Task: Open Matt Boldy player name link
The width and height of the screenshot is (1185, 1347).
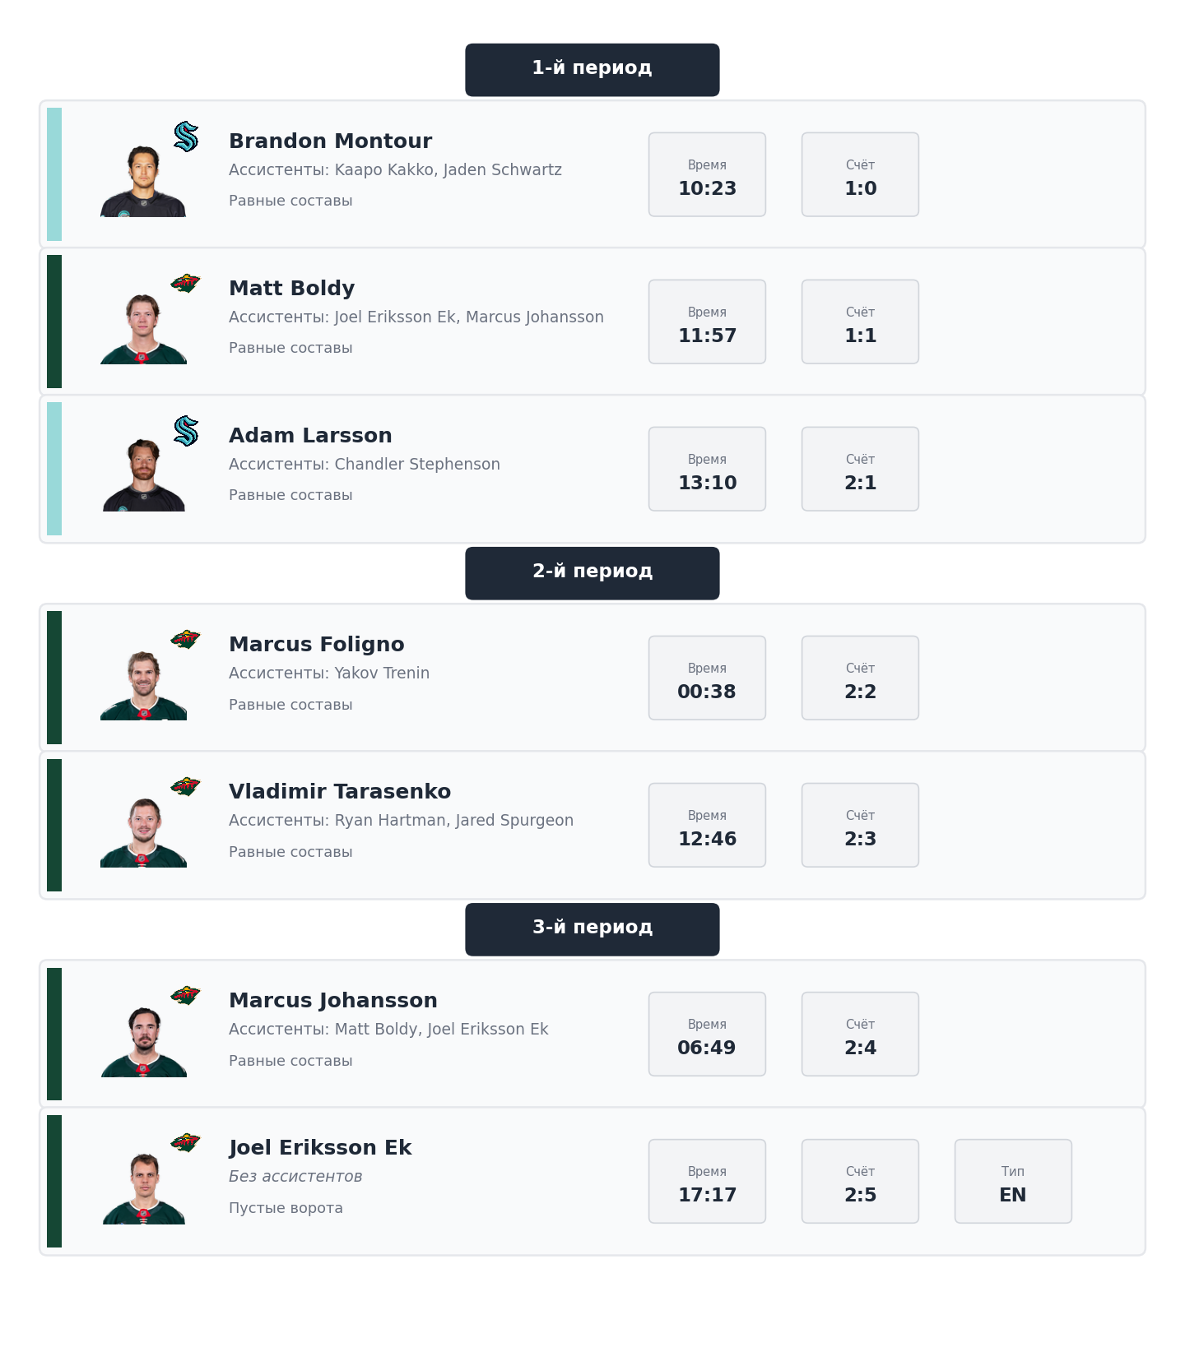Action: 291,289
